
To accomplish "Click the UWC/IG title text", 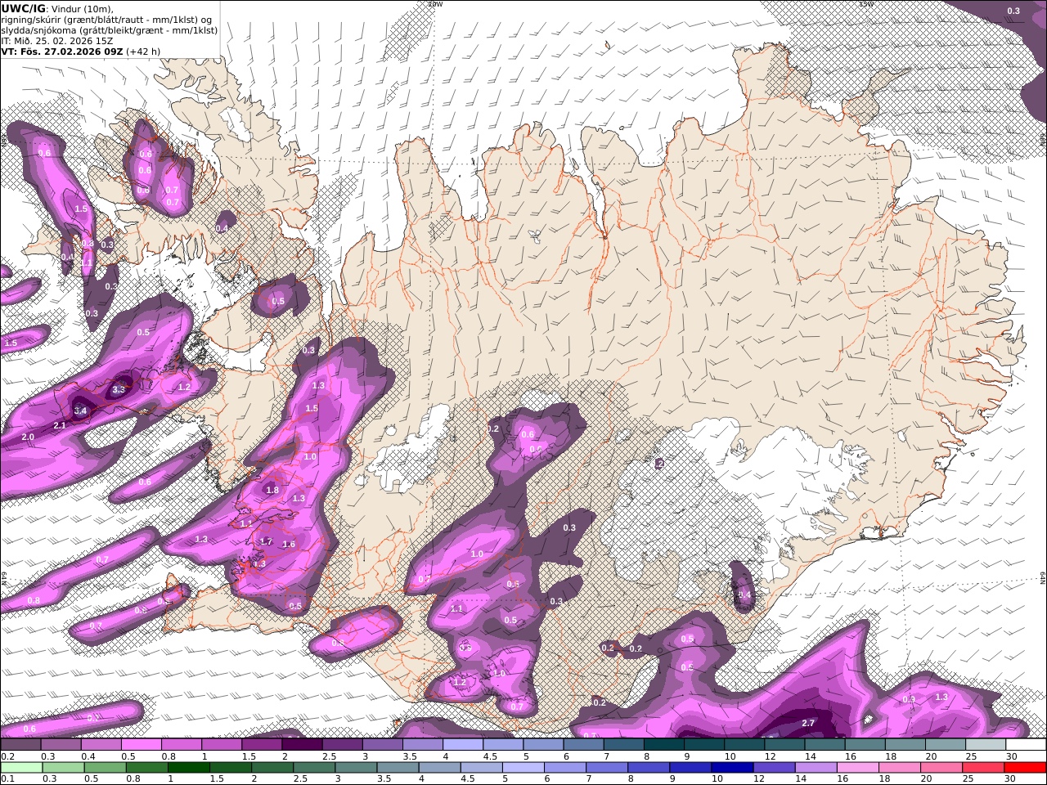I will [x=24, y=8].
